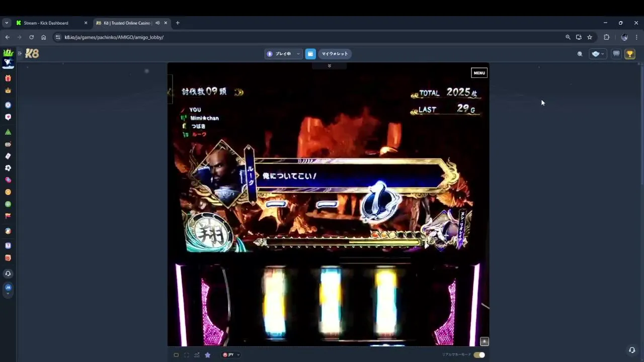Mute the K8 tab audio icon
Screen dimensions: 644x362
[157, 23]
